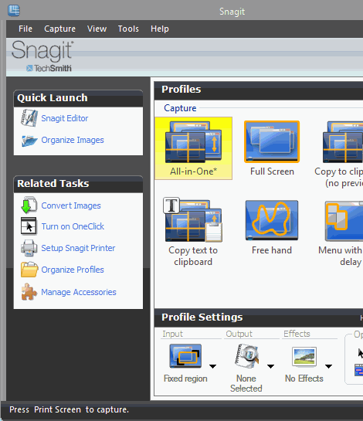Select the Copy text to clipboard profile
This screenshot has height=421, width=363.
(193, 232)
